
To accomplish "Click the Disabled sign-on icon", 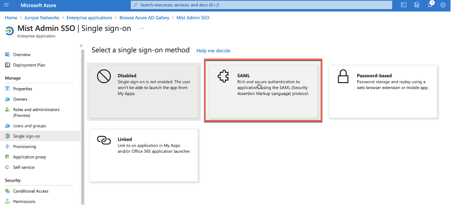I will coord(103,76).
